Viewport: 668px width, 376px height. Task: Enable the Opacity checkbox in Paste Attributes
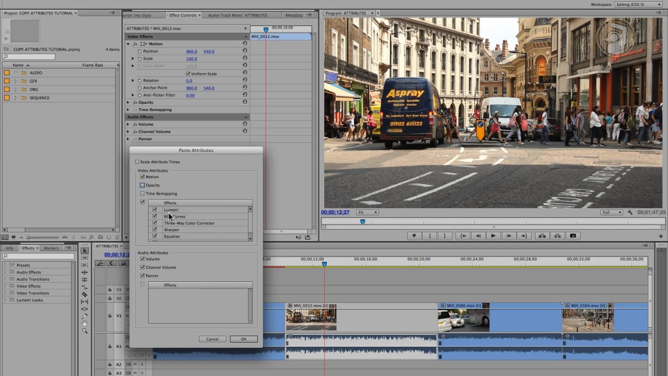click(x=142, y=185)
